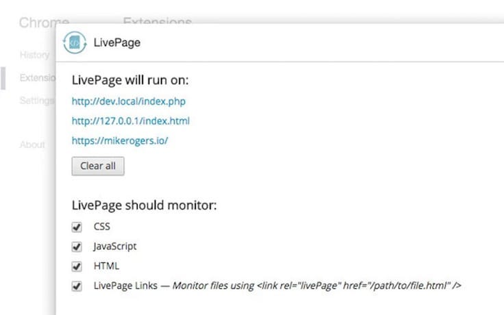This screenshot has height=315, width=504.
Task: Go to Settings in Chrome sidebar
Action: pyautogui.click(x=37, y=101)
